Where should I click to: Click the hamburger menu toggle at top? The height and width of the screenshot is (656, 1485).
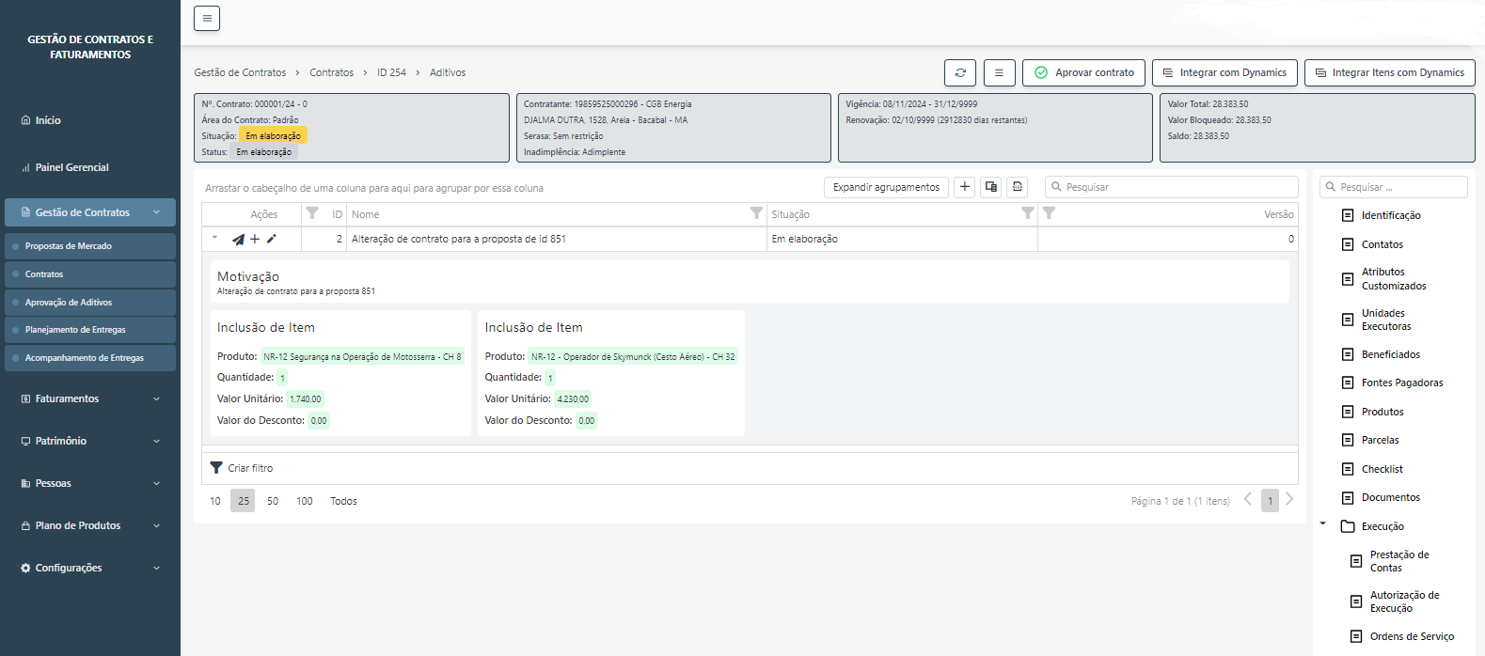[207, 18]
